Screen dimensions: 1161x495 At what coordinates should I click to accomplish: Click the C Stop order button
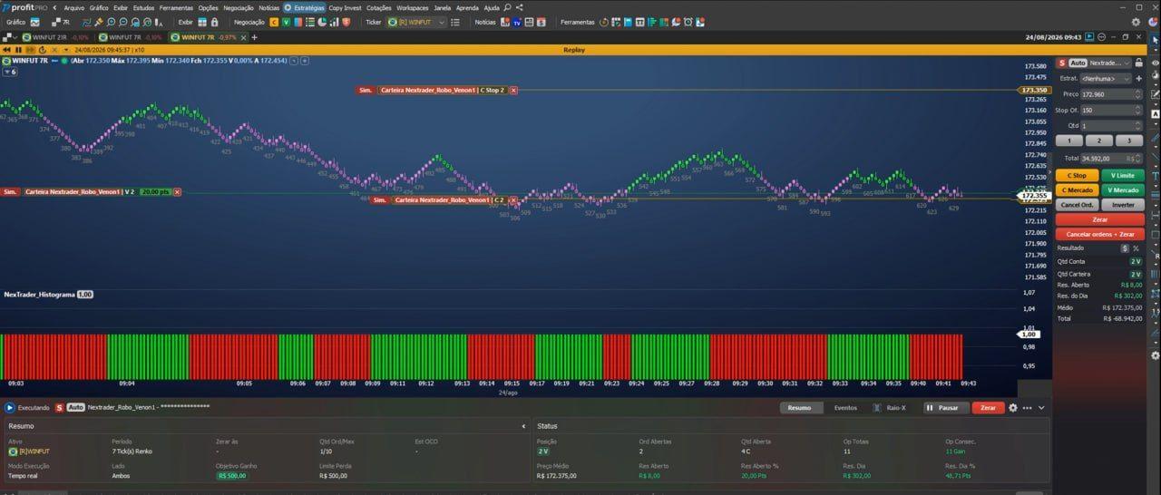1077,175
